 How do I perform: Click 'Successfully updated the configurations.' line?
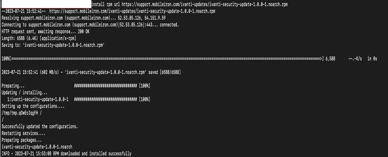[x=40, y=126]
